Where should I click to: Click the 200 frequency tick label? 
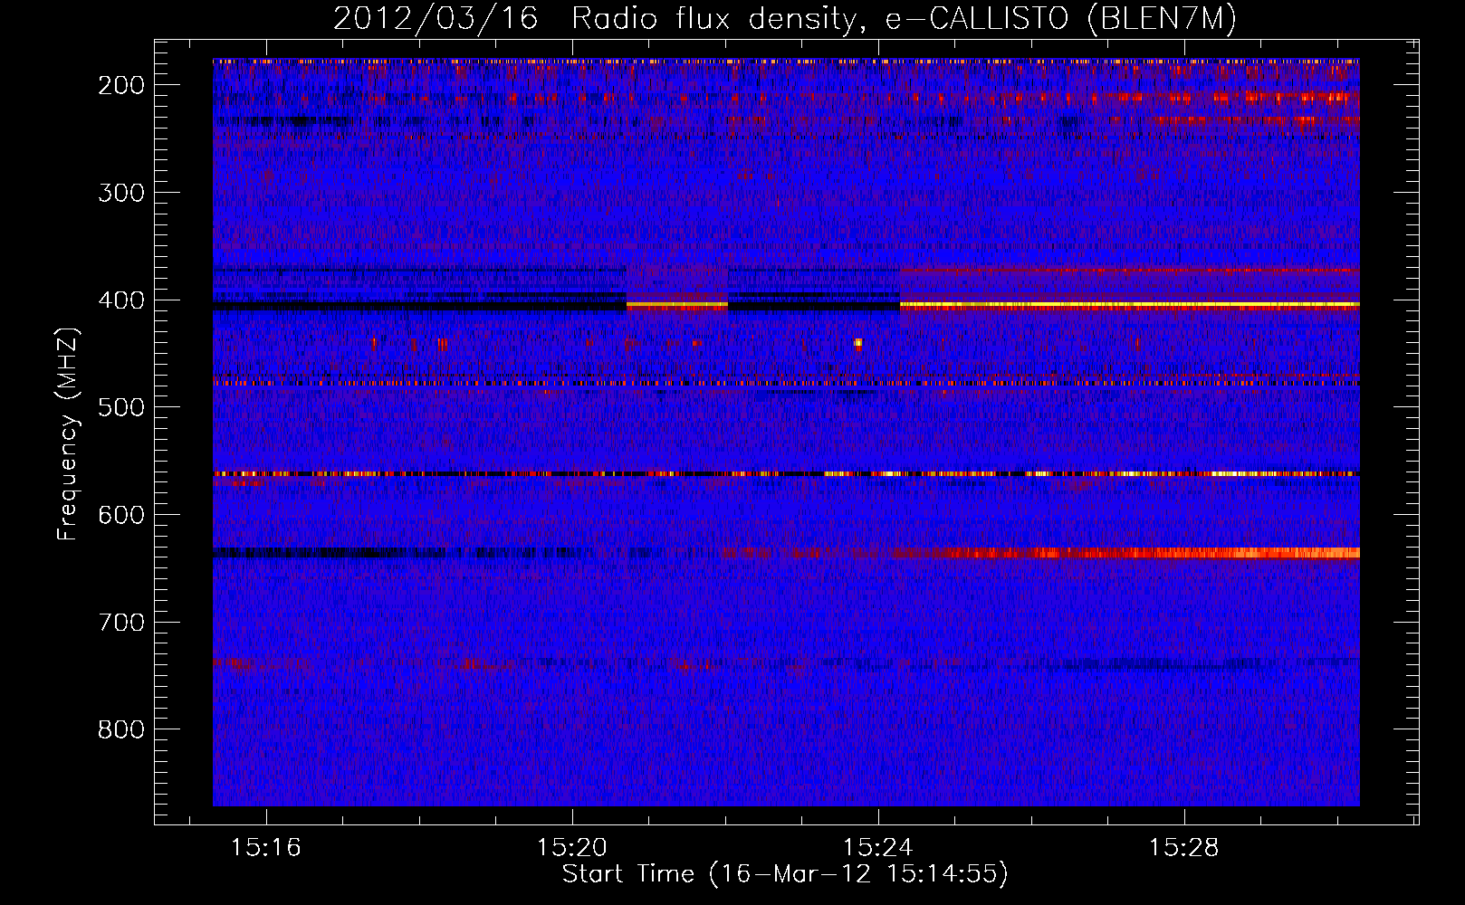[x=121, y=85]
